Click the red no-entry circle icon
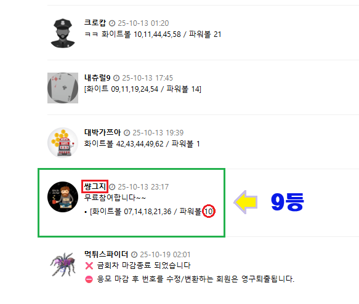The image size is (359, 304). click(89, 279)
